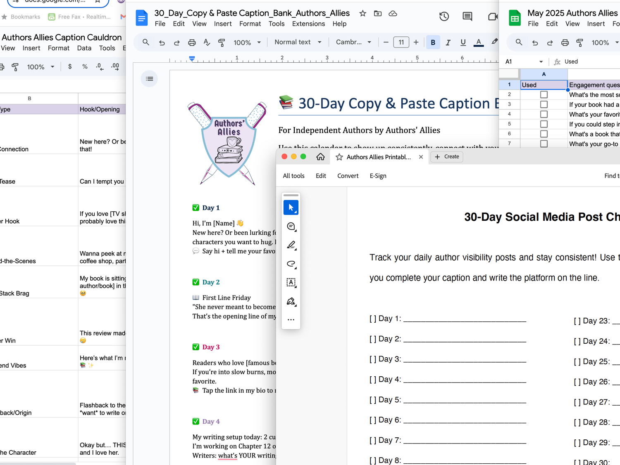620x465 pixels.
Task: Increase font size with plus button
Action: click(x=416, y=42)
